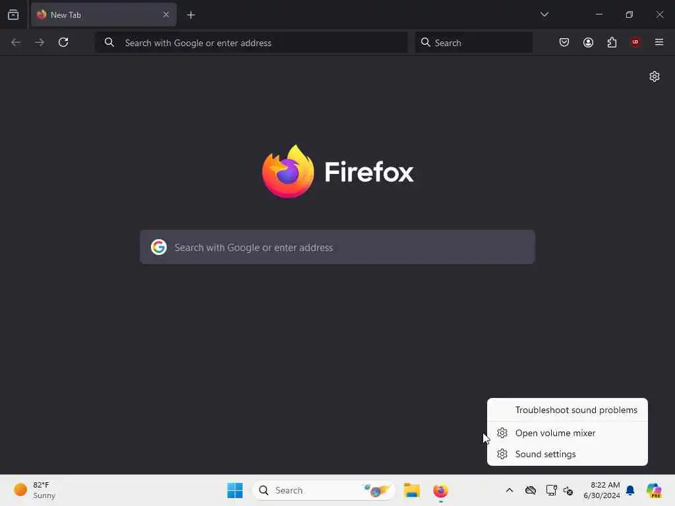Reload the current page
The image size is (675, 506).
[x=63, y=42]
